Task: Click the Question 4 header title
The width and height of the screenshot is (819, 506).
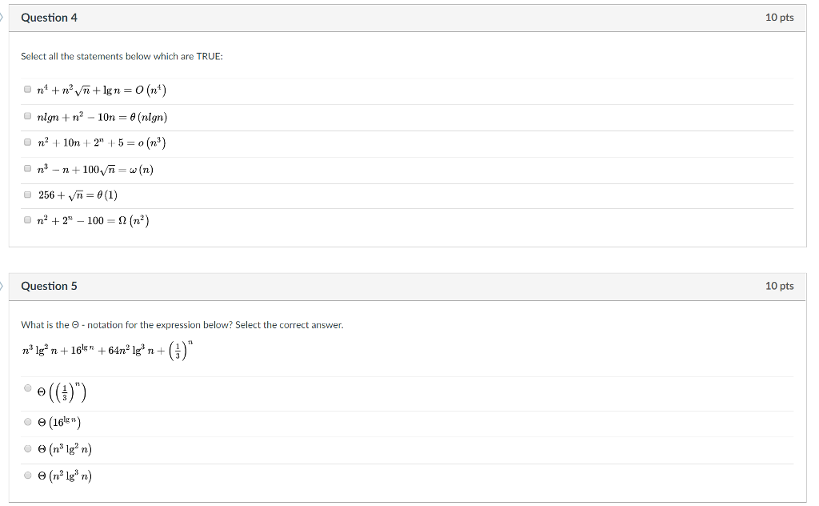Action: tap(49, 18)
